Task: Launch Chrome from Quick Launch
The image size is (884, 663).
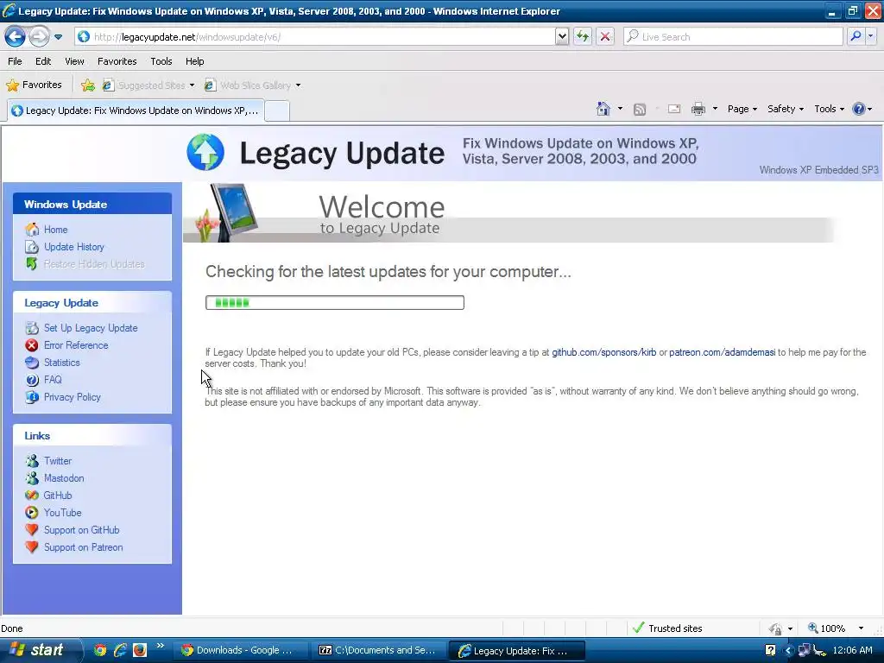Action: [100, 650]
